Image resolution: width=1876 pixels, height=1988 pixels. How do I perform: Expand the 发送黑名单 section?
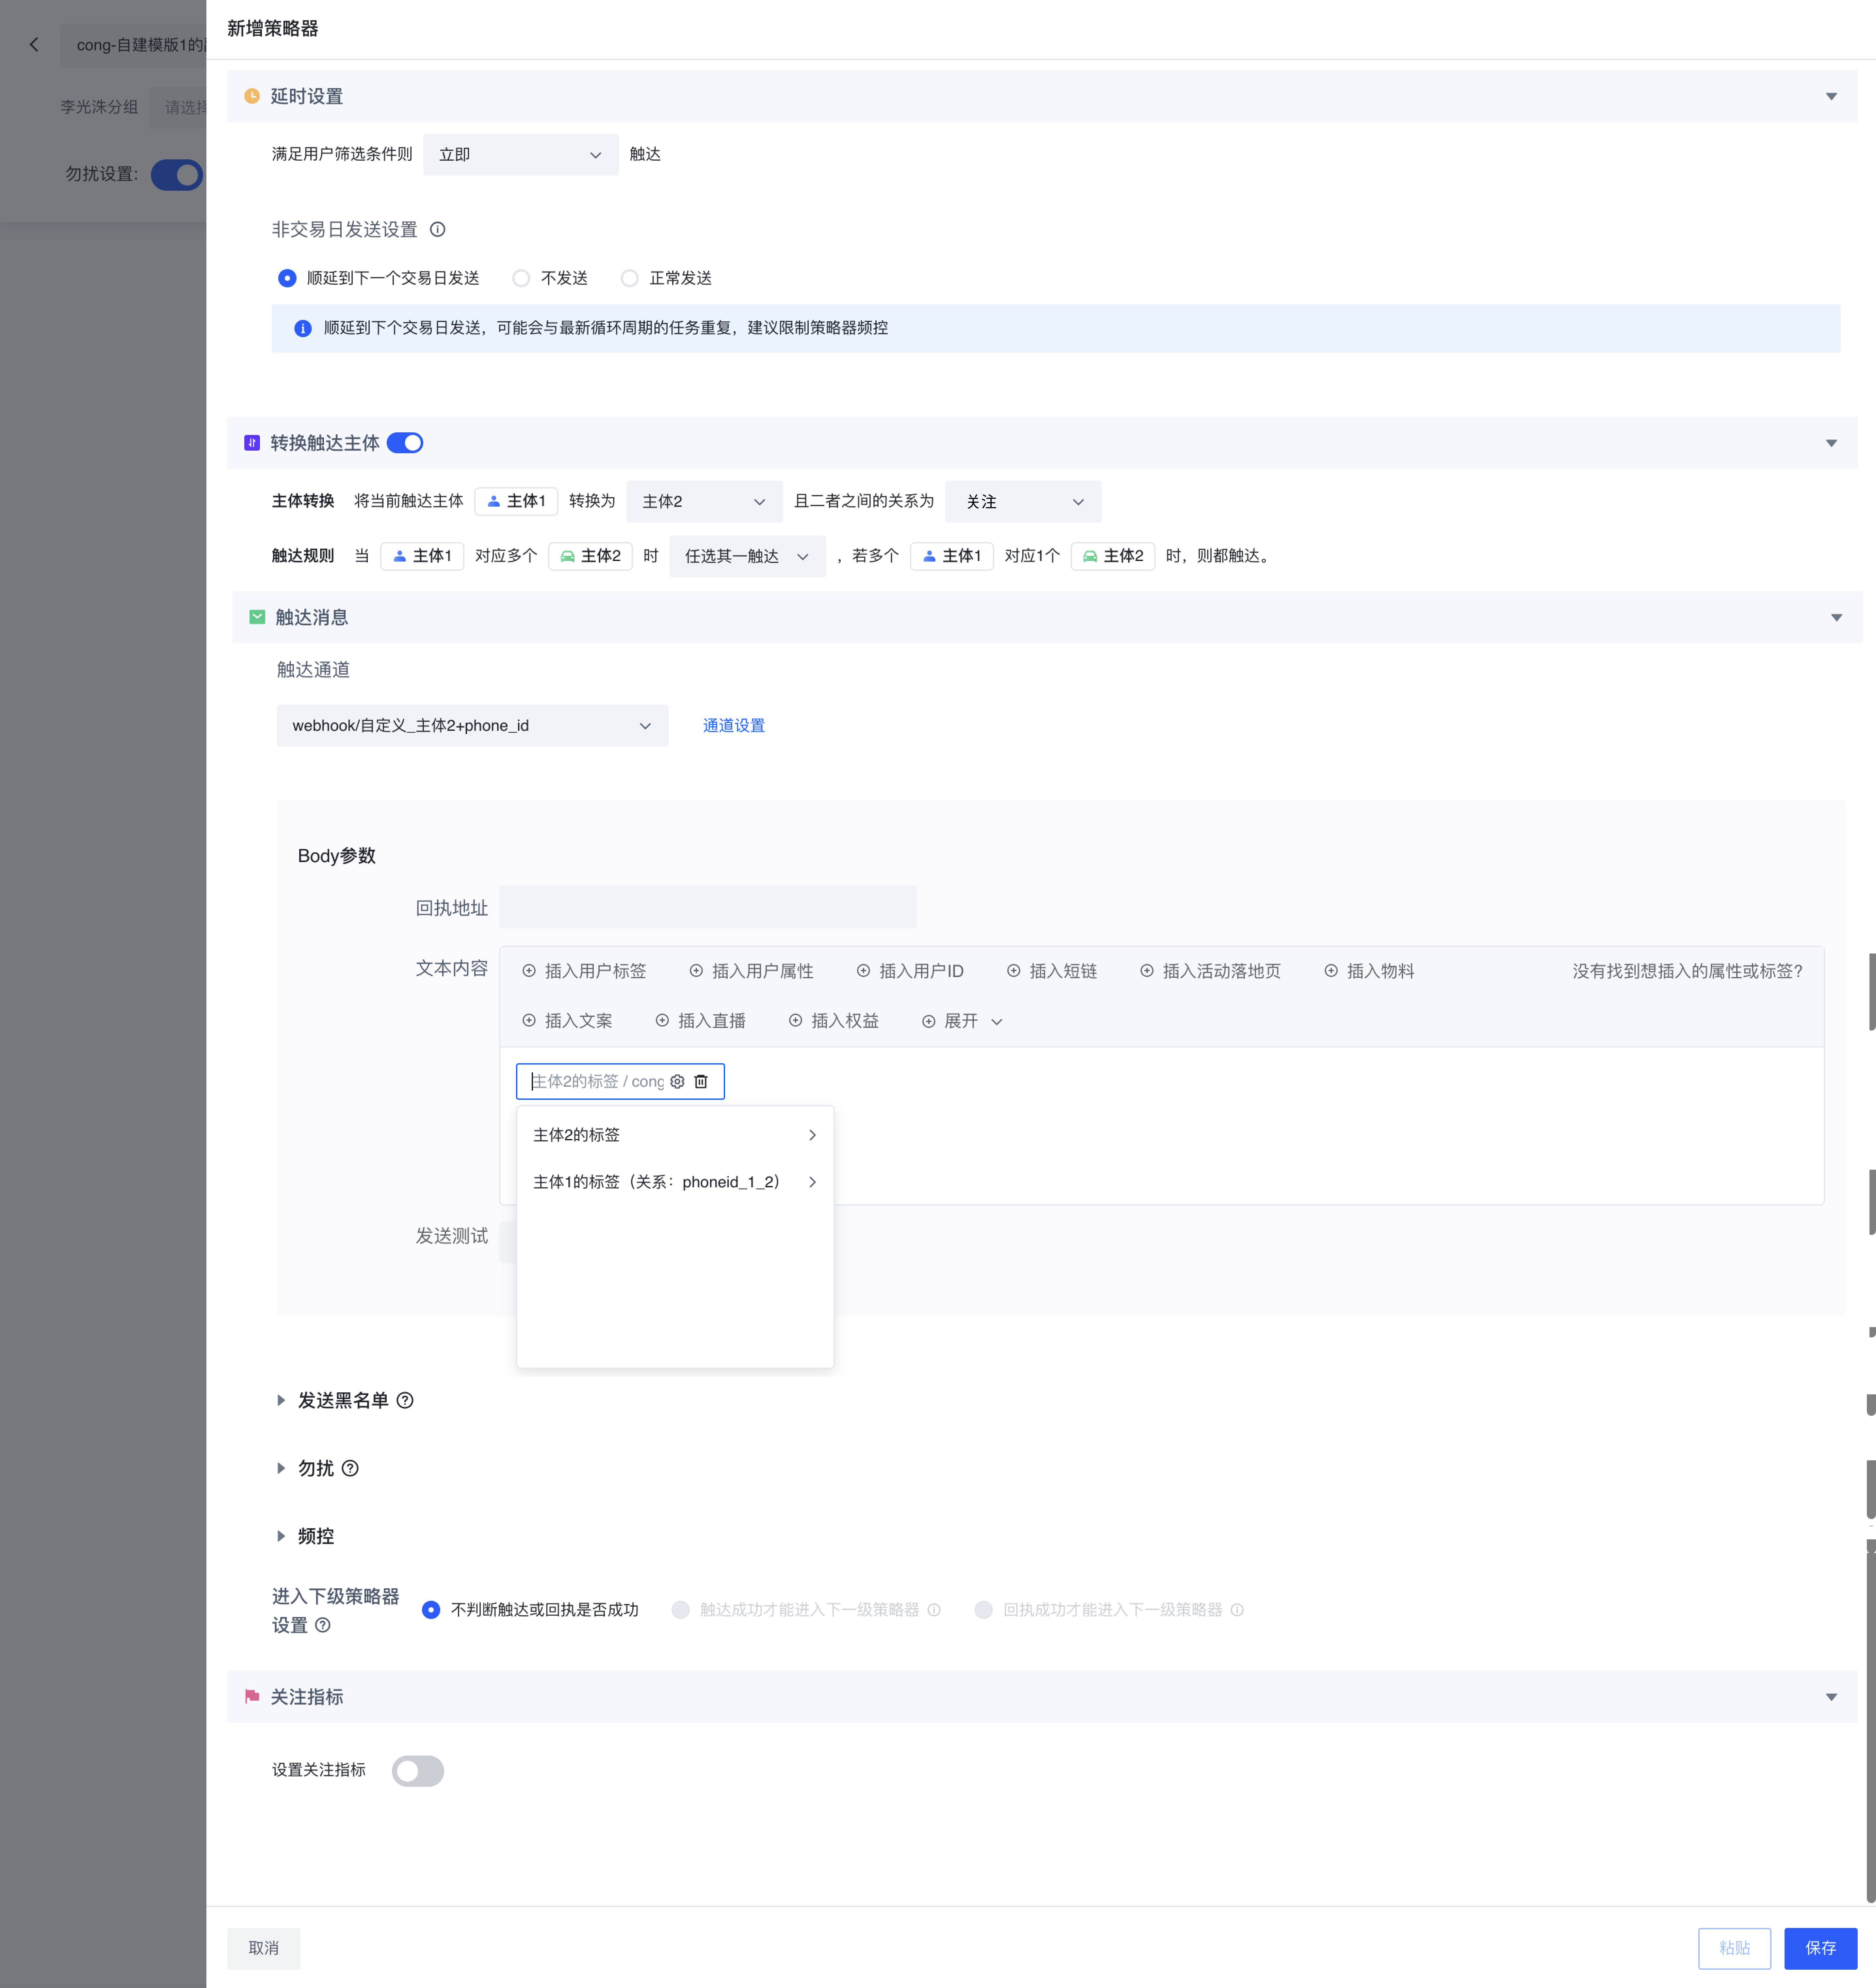click(281, 1400)
